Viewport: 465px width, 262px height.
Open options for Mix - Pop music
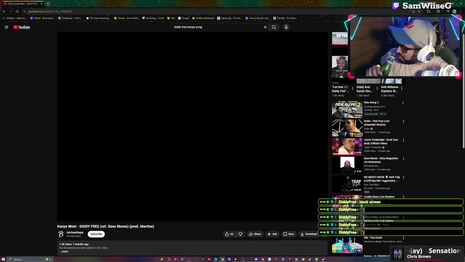[x=403, y=238]
